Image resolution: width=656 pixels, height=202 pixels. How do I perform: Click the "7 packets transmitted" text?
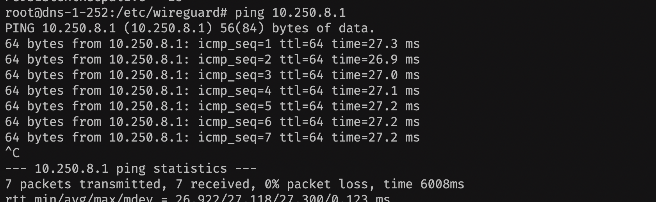tap(83, 184)
